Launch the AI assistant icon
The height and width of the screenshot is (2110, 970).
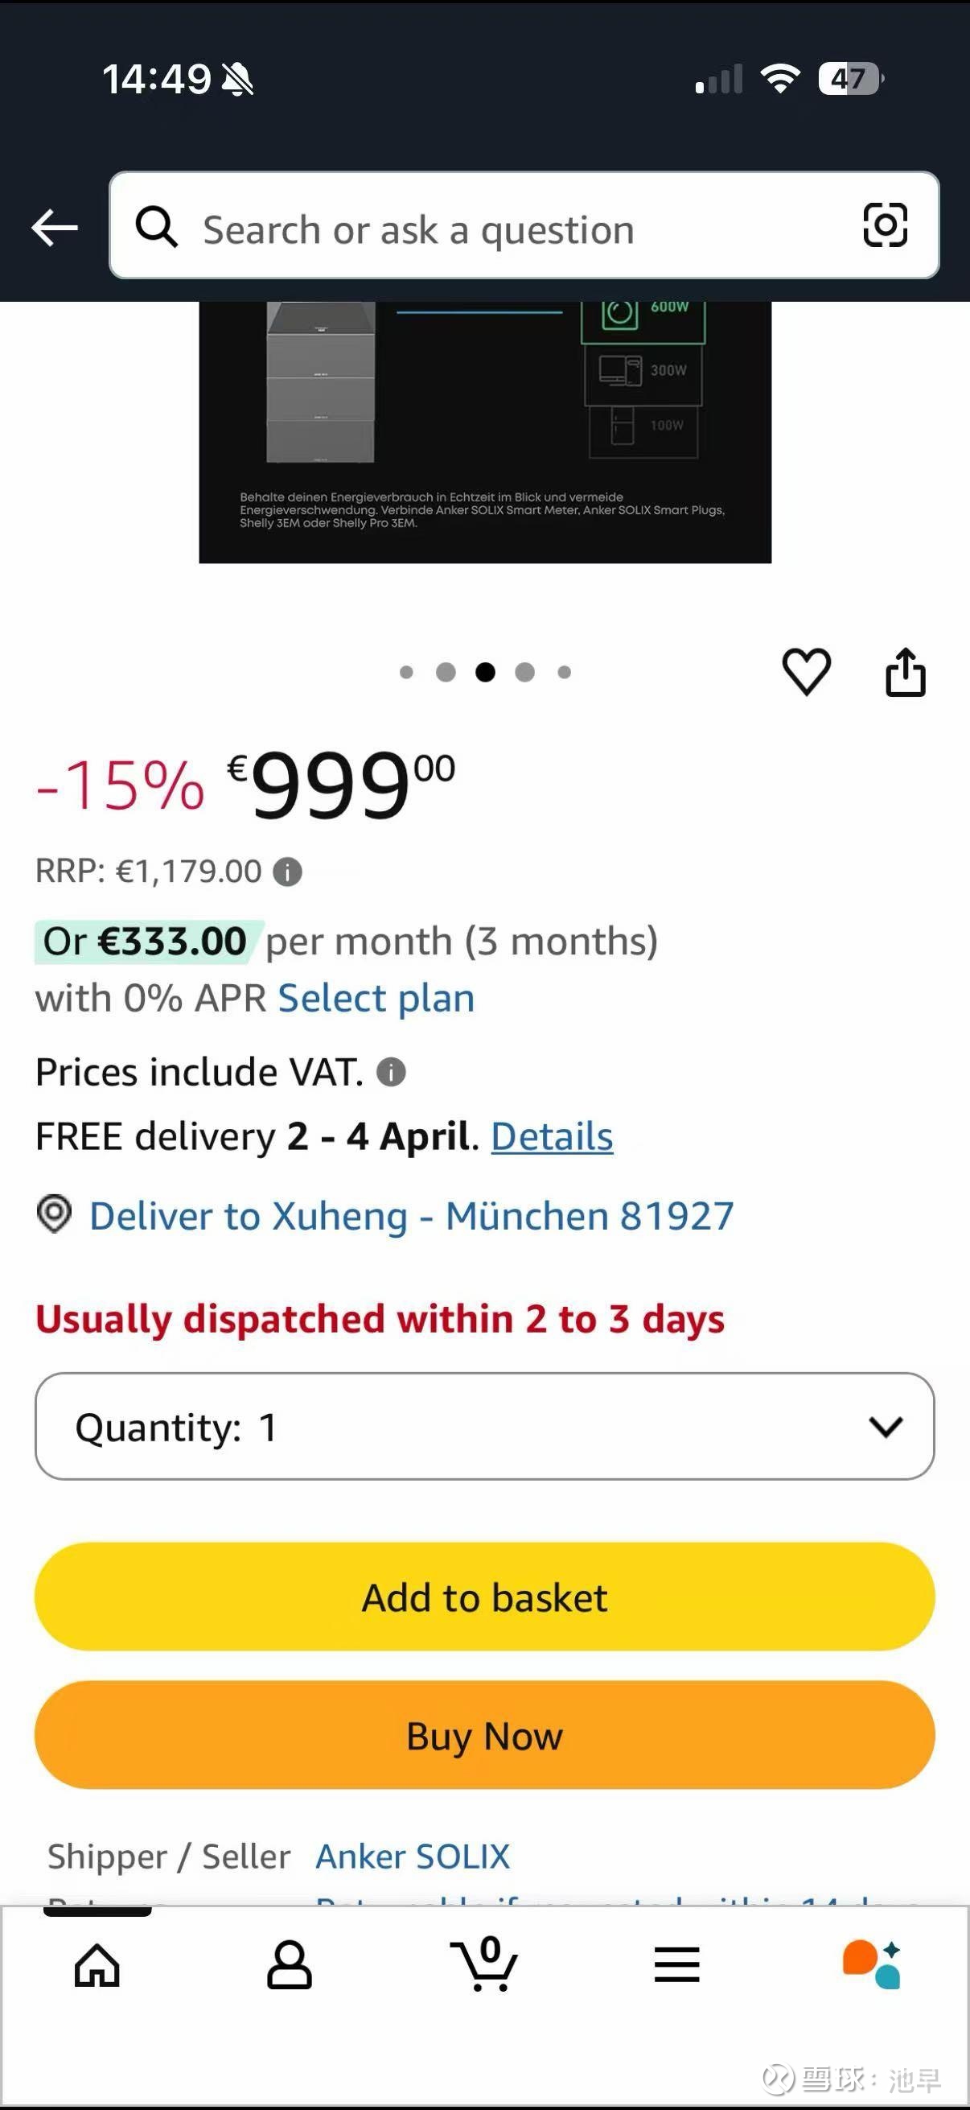pyautogui.click(x=872, y=1965)
